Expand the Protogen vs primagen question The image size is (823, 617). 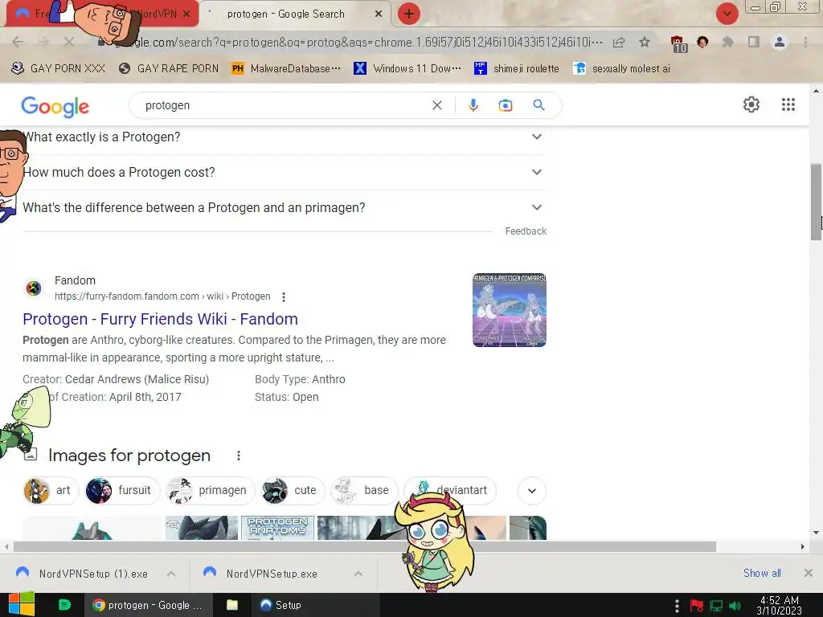pos(284,207)
